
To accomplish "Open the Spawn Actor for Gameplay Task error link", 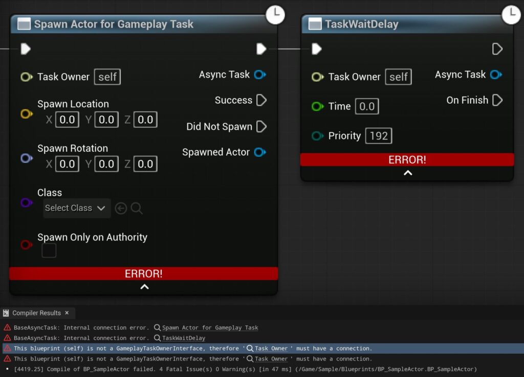I will point(210,328).
